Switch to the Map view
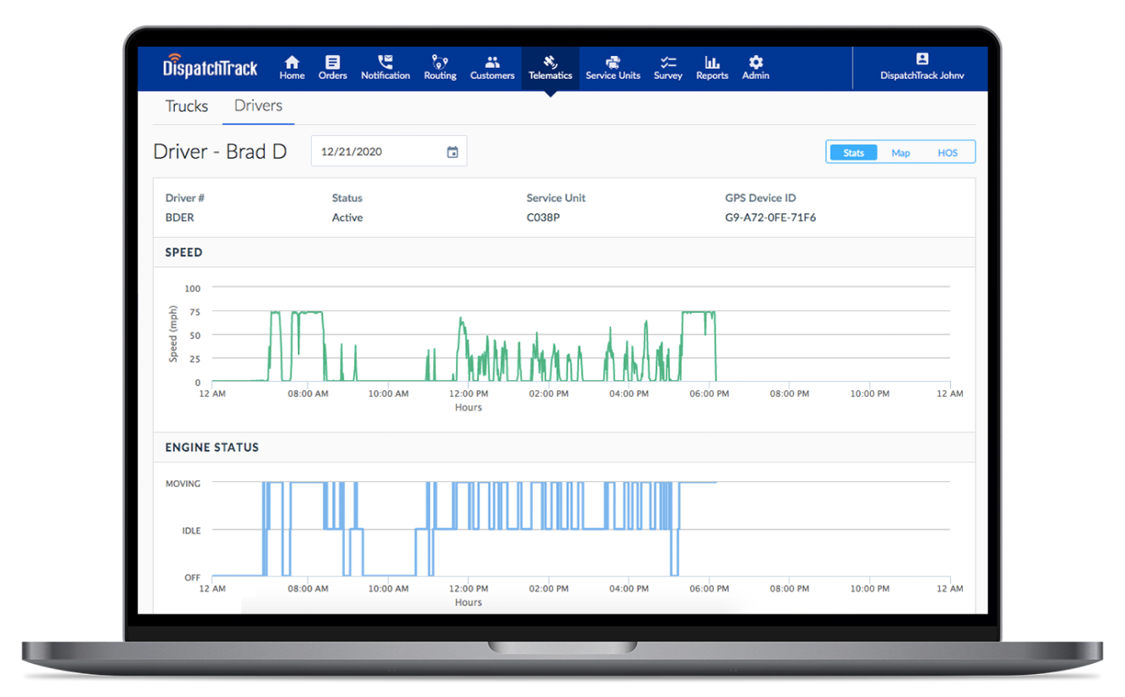 click(x=901, y=153)
